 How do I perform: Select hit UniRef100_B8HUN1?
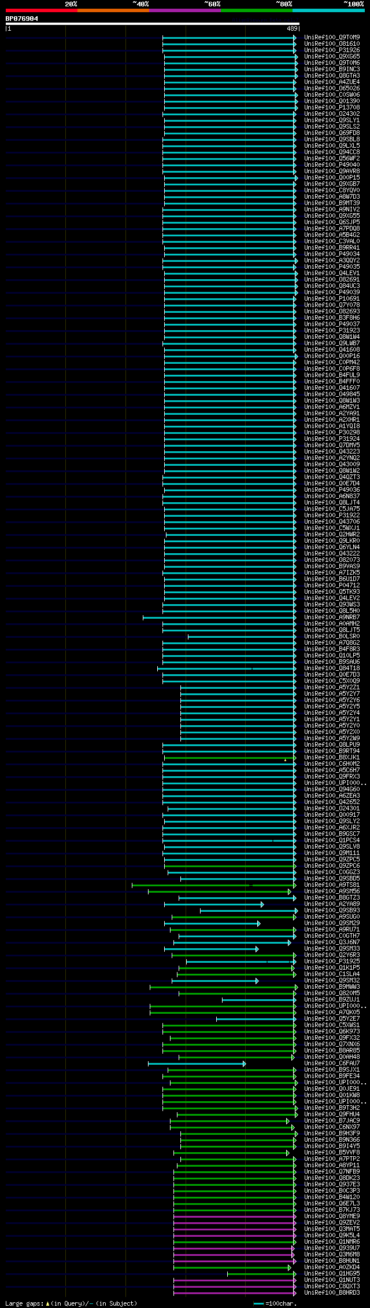click(332, 1261)
